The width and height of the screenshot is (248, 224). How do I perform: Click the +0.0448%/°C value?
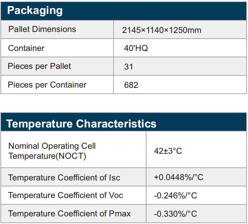(178, 177)
